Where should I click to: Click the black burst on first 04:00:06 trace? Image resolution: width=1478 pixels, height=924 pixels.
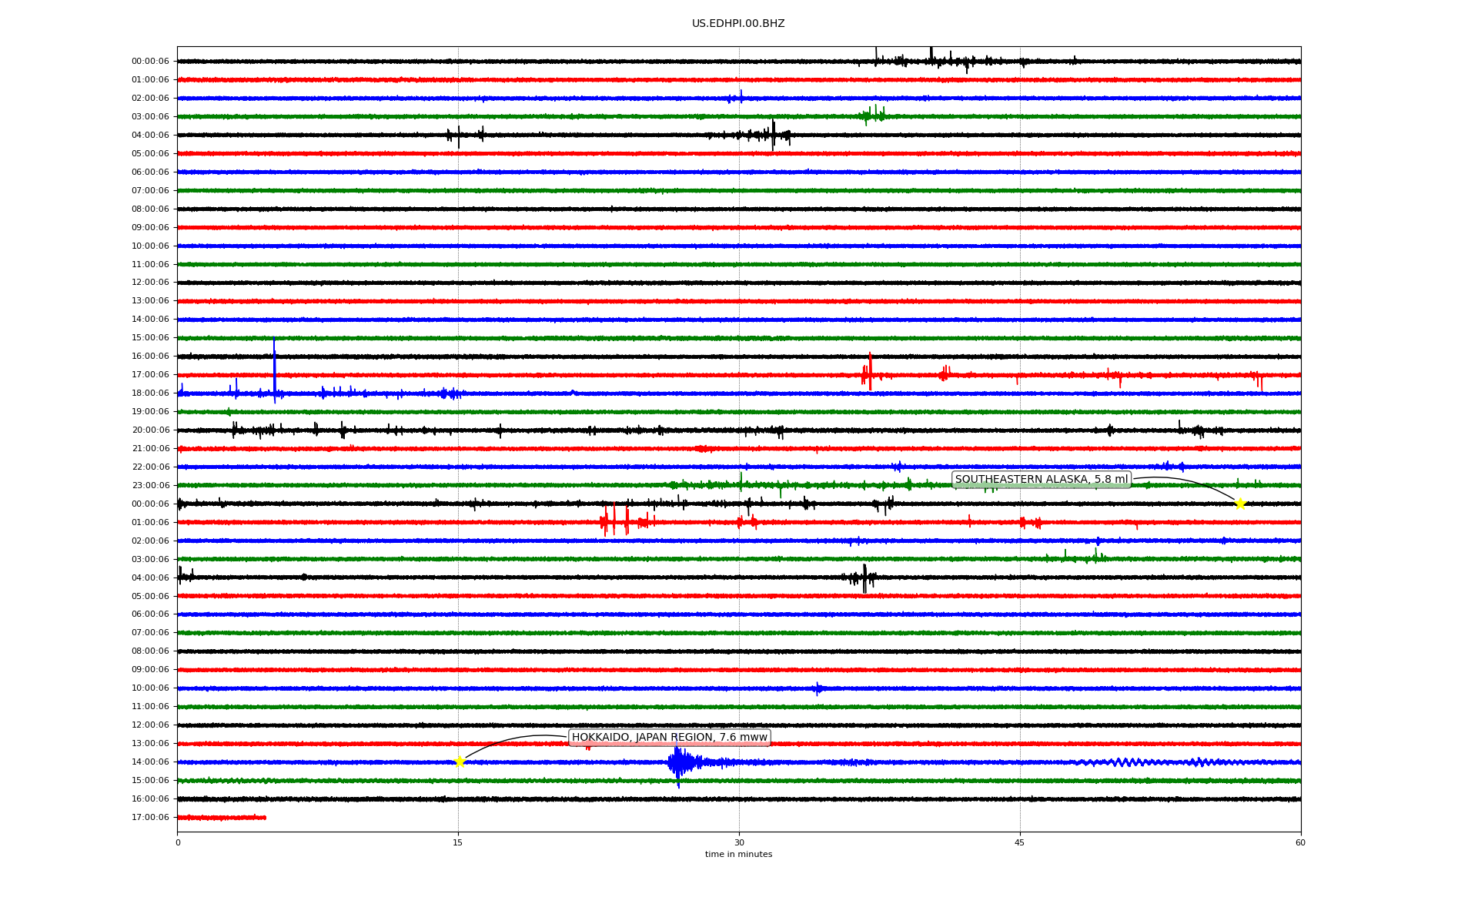(772, 135)
